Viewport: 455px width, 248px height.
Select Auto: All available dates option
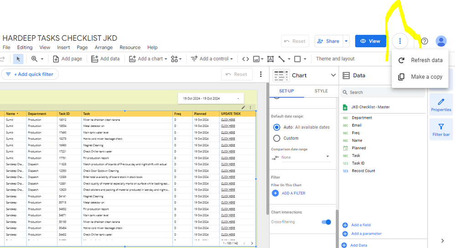point(277,127)
